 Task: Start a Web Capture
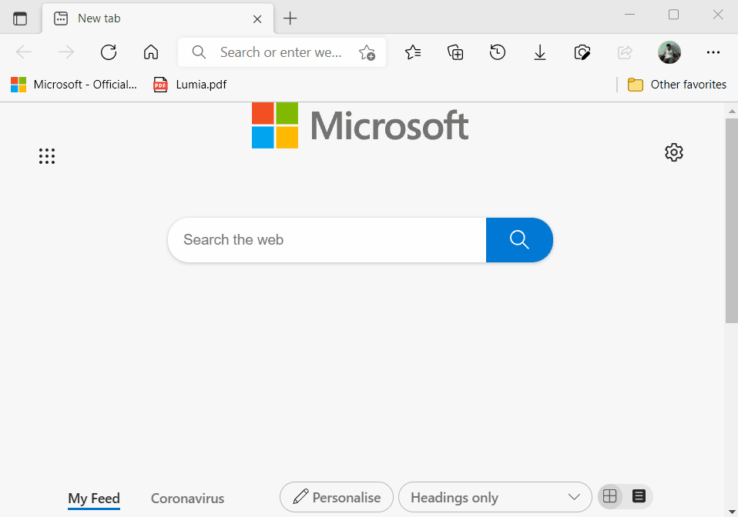(582, 52)
